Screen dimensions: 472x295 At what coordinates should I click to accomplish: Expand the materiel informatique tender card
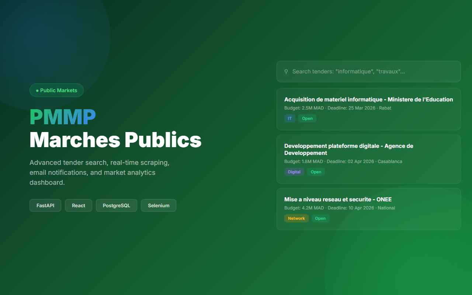pyautogui.click(x=368, y=109)
